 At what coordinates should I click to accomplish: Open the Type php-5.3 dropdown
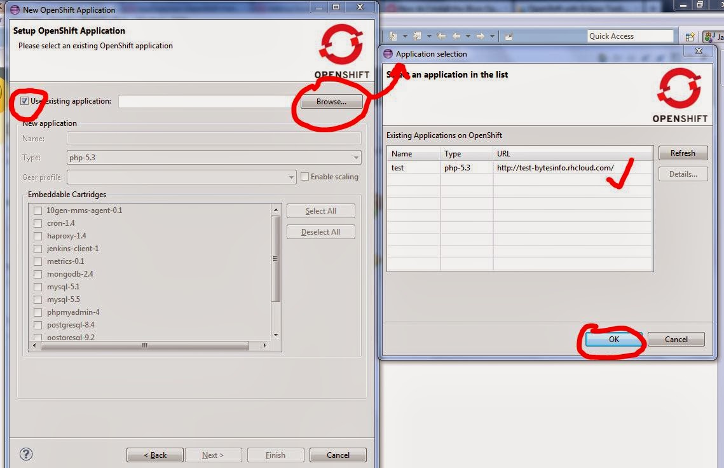point(214,158)
